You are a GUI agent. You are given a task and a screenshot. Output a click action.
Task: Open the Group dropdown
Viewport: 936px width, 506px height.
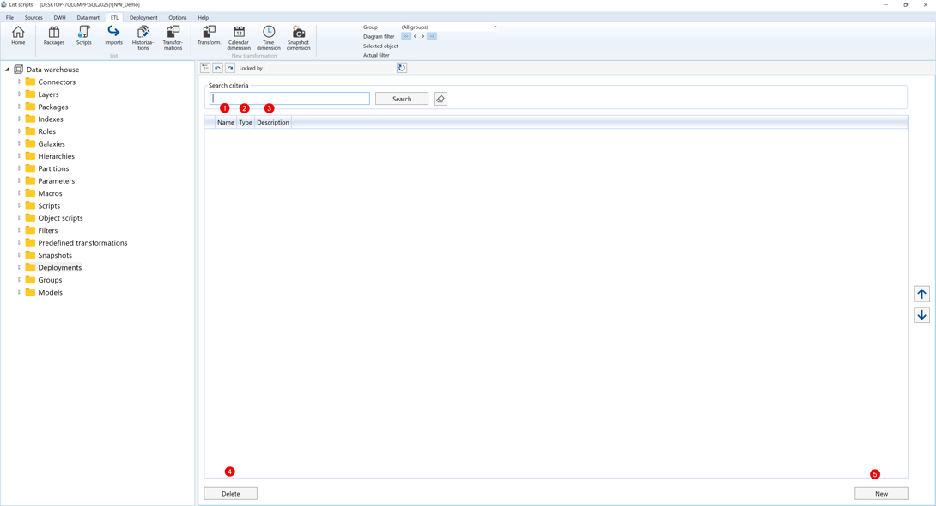coord(495,27)
